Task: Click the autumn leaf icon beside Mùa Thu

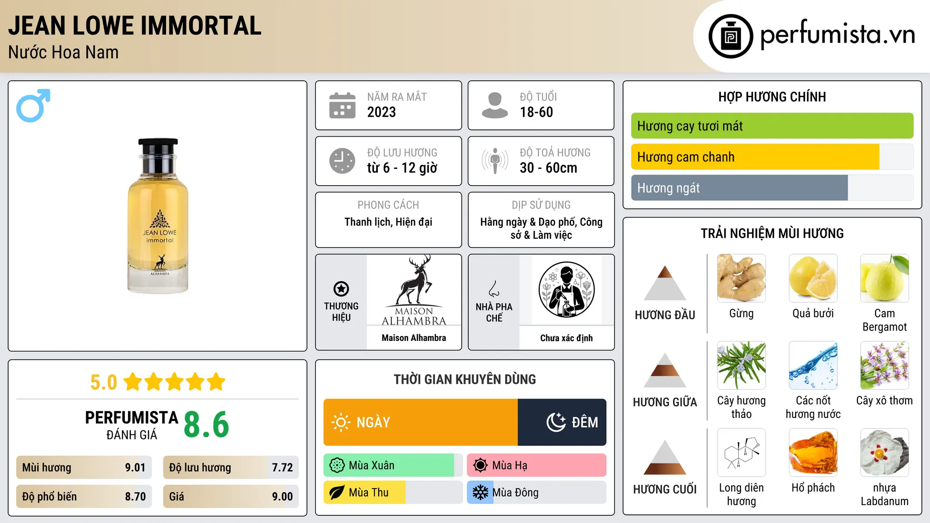Action: point(337,493)
